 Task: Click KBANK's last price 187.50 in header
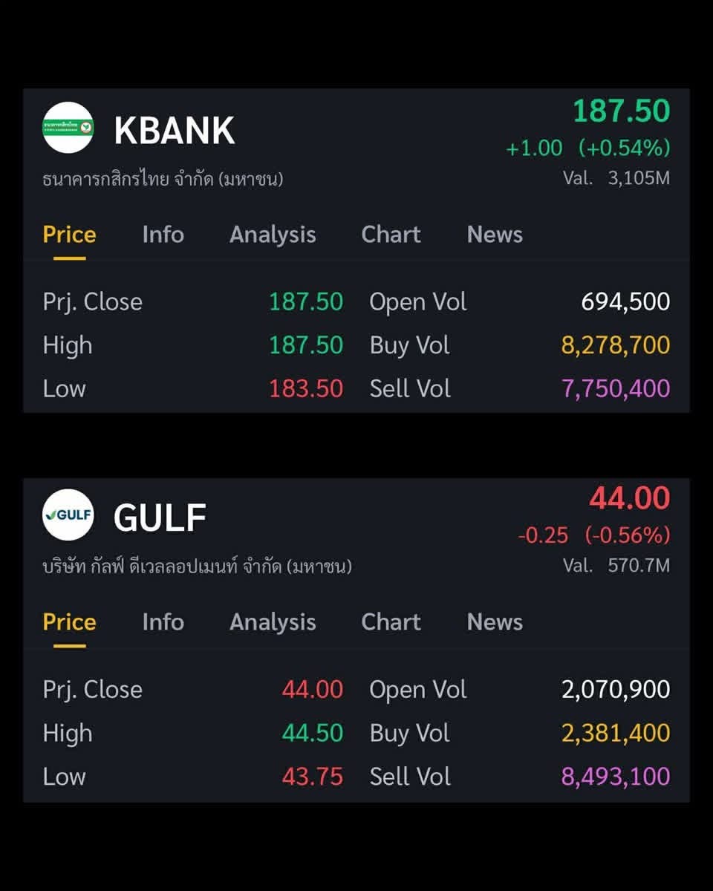pos(621,111)
